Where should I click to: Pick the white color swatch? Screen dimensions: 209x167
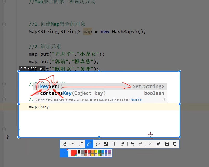[x=79, y=155]
